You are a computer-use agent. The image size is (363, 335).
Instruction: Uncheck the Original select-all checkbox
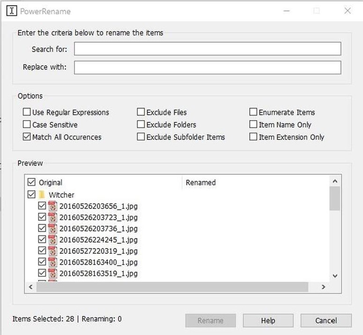(x=31, y=182)
